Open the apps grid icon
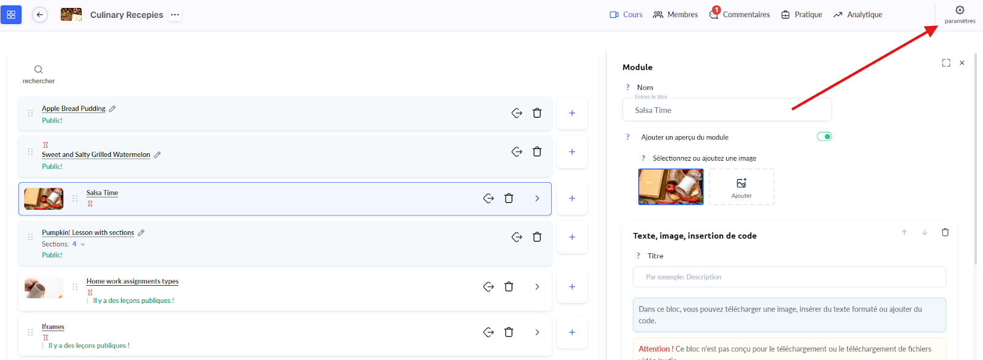Viewport: 983px width, 360px height. coord(11,15)
